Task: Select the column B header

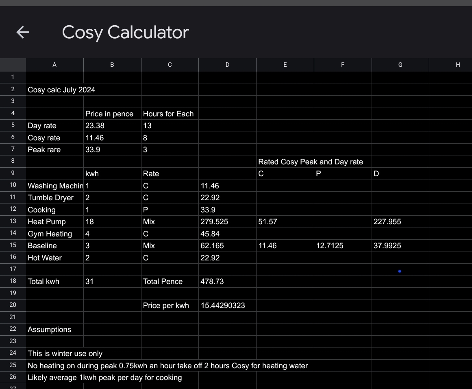Action: [x=112, y=65]
